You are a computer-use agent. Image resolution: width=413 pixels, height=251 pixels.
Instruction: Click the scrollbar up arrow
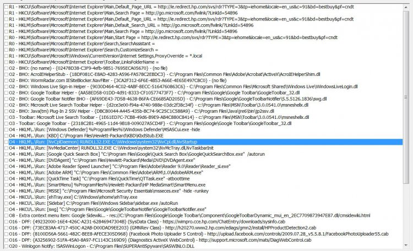click(x=406, y=8)
